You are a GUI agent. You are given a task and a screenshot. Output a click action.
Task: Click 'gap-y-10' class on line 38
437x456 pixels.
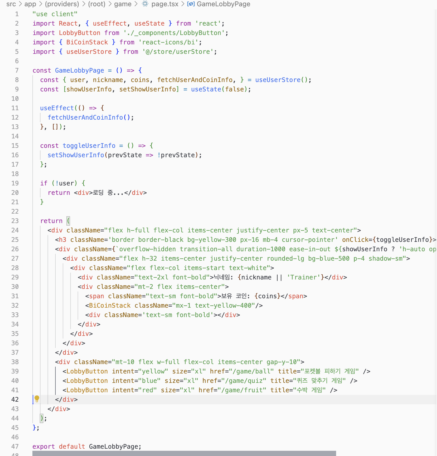click(281, 362)
